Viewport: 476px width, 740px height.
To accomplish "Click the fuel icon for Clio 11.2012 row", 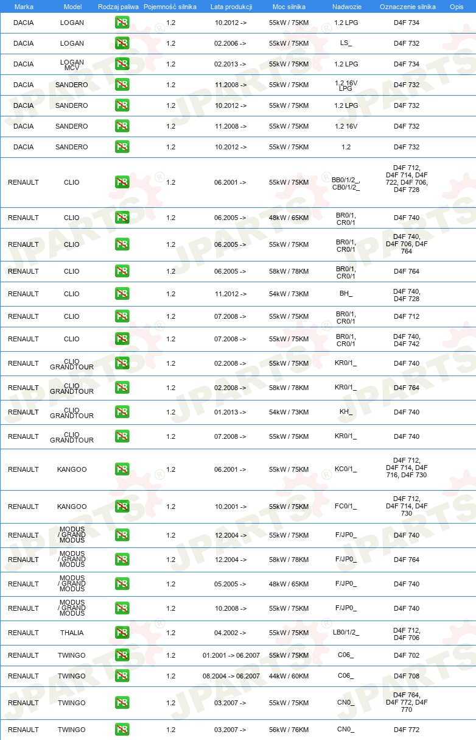I will tap(122, 294).
